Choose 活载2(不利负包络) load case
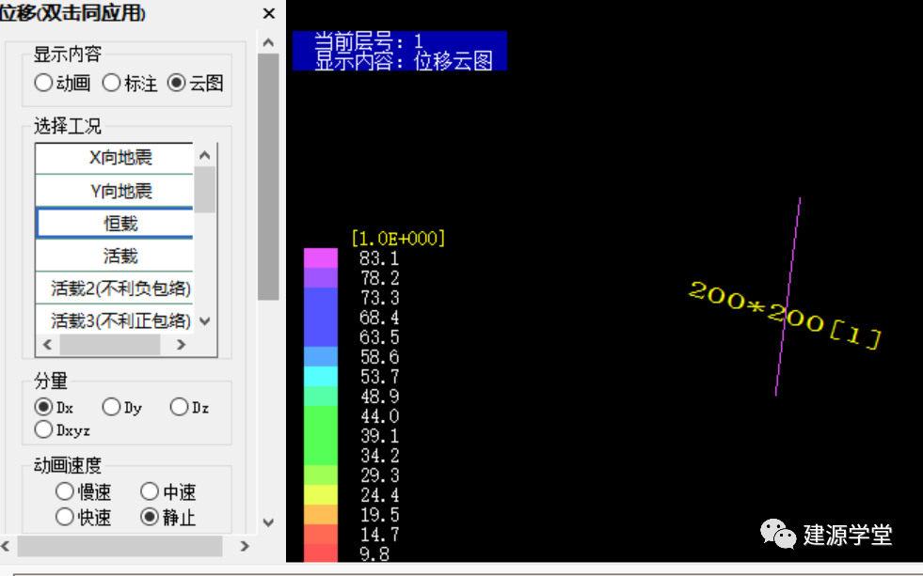 tap(113, 288)
